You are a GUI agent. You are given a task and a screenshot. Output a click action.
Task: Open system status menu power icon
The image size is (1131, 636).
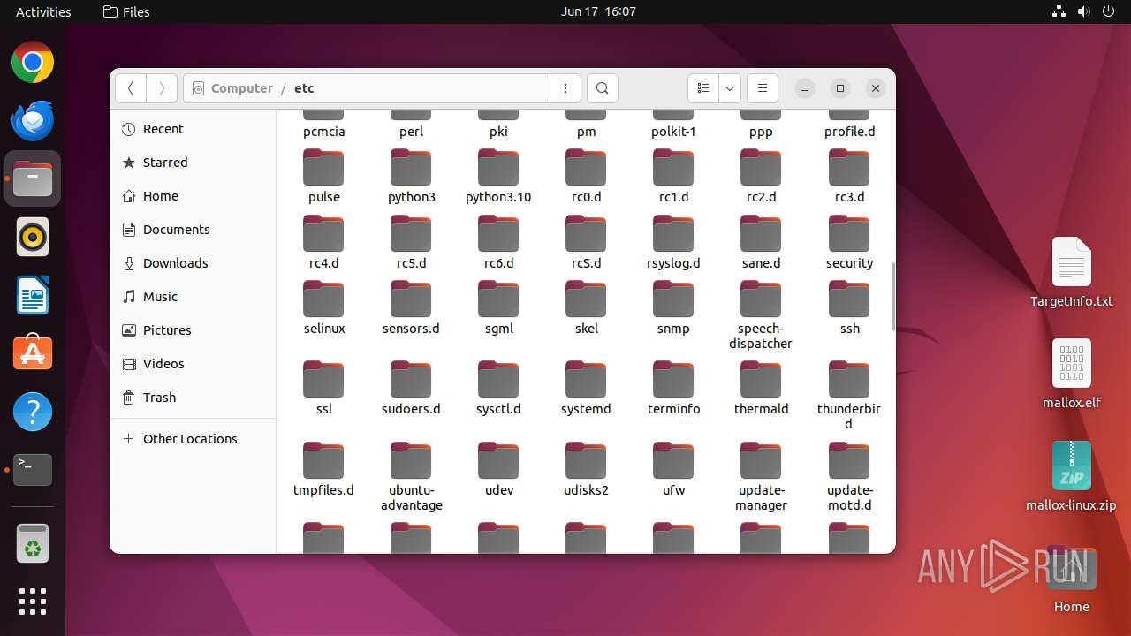click(x=1108, y=11)
